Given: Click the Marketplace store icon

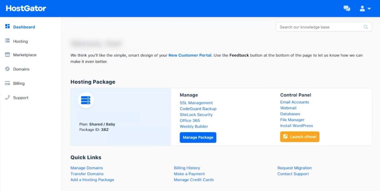Looking at the screenshot, I should [7, 55].
